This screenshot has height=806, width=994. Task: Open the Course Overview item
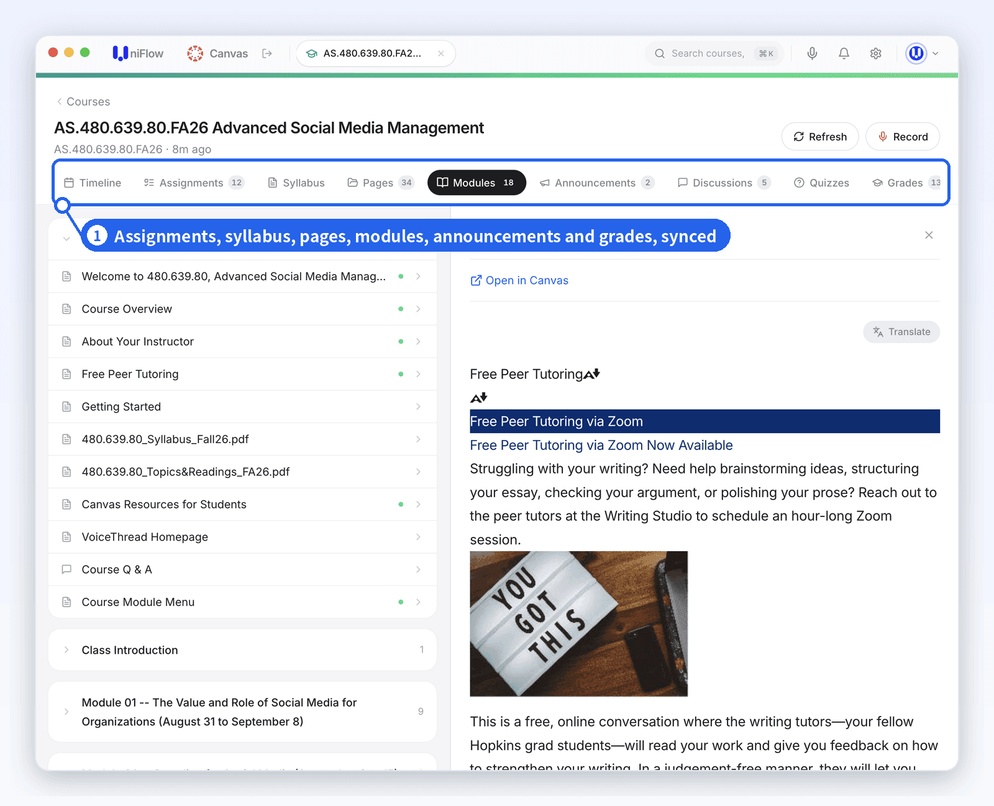(242, 309)
